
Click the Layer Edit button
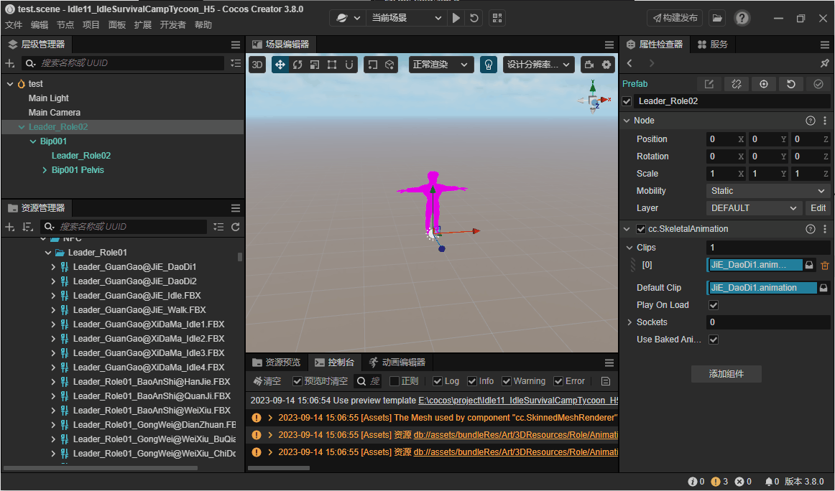tap(818, 208)
